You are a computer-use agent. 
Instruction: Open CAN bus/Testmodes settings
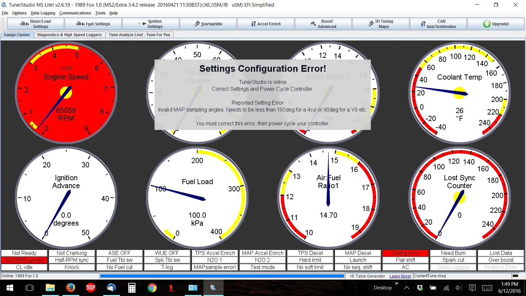(438, 24)
